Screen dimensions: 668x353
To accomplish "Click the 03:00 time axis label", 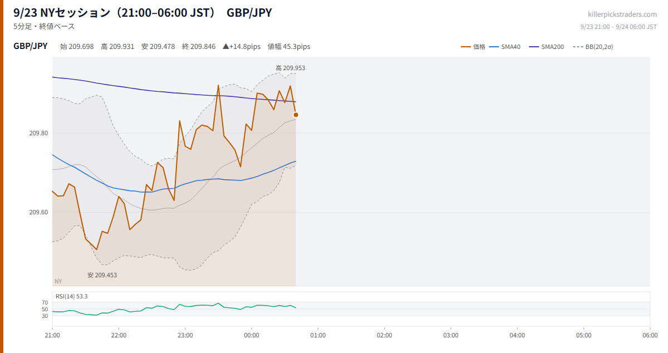I will pyautogui.click(x=451, y=335).
